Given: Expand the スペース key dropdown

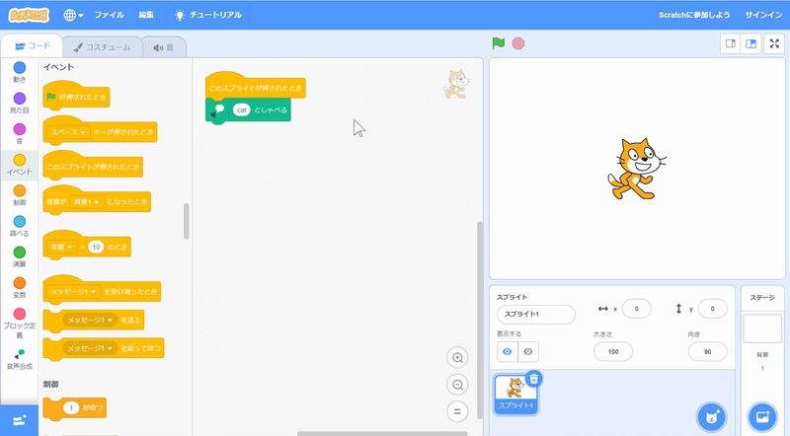Looking at the screenshot, I should (x=84, y=131).
